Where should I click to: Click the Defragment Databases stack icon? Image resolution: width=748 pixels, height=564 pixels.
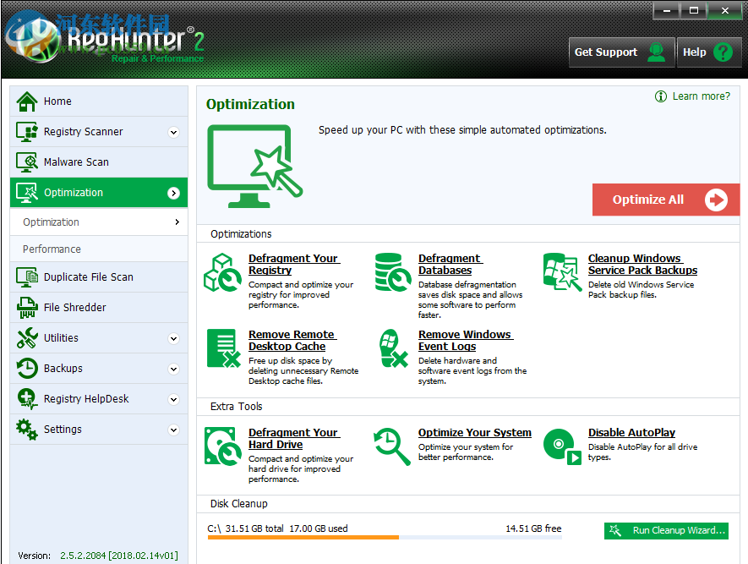point(393,272)
